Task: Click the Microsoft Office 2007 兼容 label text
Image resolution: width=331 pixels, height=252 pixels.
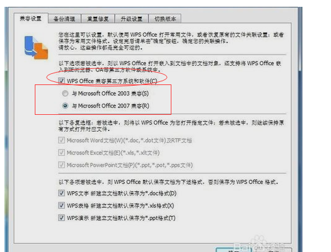Action: click(x=111, y=106)
